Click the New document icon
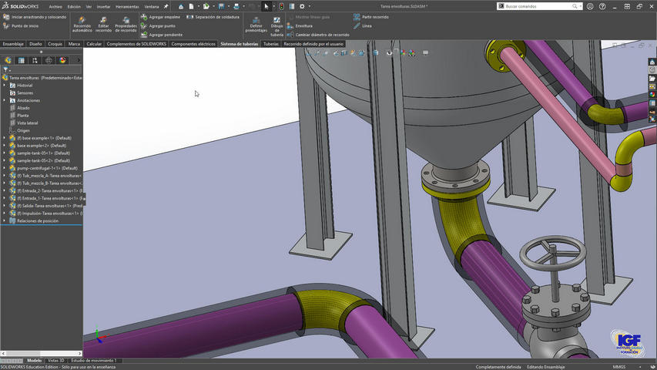Image resolution: width=657 pixels, height=370 pixels. 192,6
